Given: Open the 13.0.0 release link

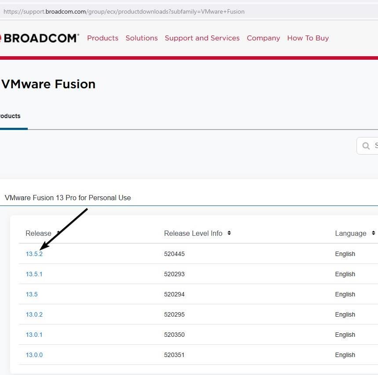Looking at the screenshot, I should click(34, 355).
